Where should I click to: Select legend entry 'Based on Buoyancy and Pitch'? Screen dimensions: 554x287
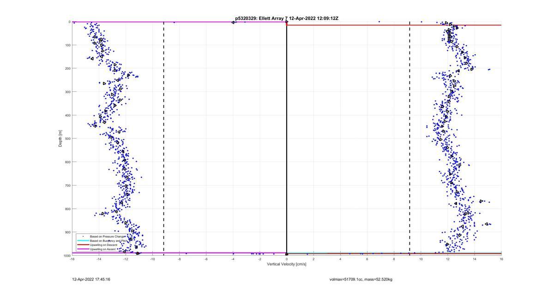108,241
